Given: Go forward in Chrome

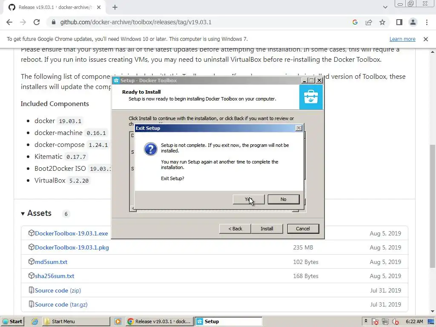Looking at the screenshot, I should [x=23, y=22].
